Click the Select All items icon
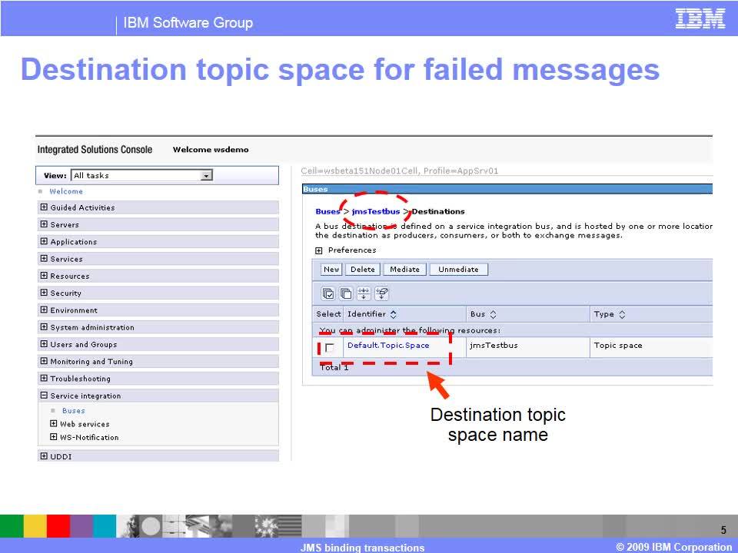 pyautogui.click(x=328, y=293)
